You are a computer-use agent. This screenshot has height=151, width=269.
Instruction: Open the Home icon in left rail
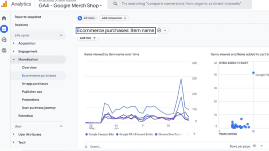click(x=4, y=18)
